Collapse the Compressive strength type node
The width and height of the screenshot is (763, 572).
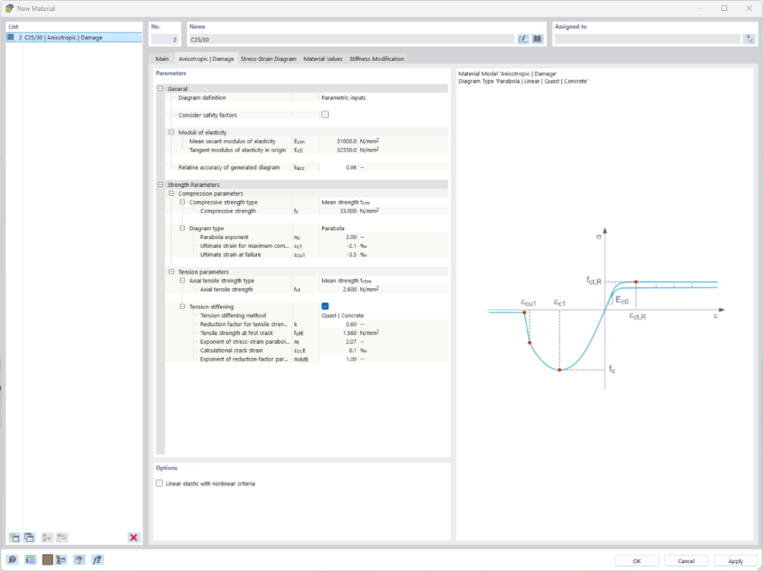(x=182, y=202)
